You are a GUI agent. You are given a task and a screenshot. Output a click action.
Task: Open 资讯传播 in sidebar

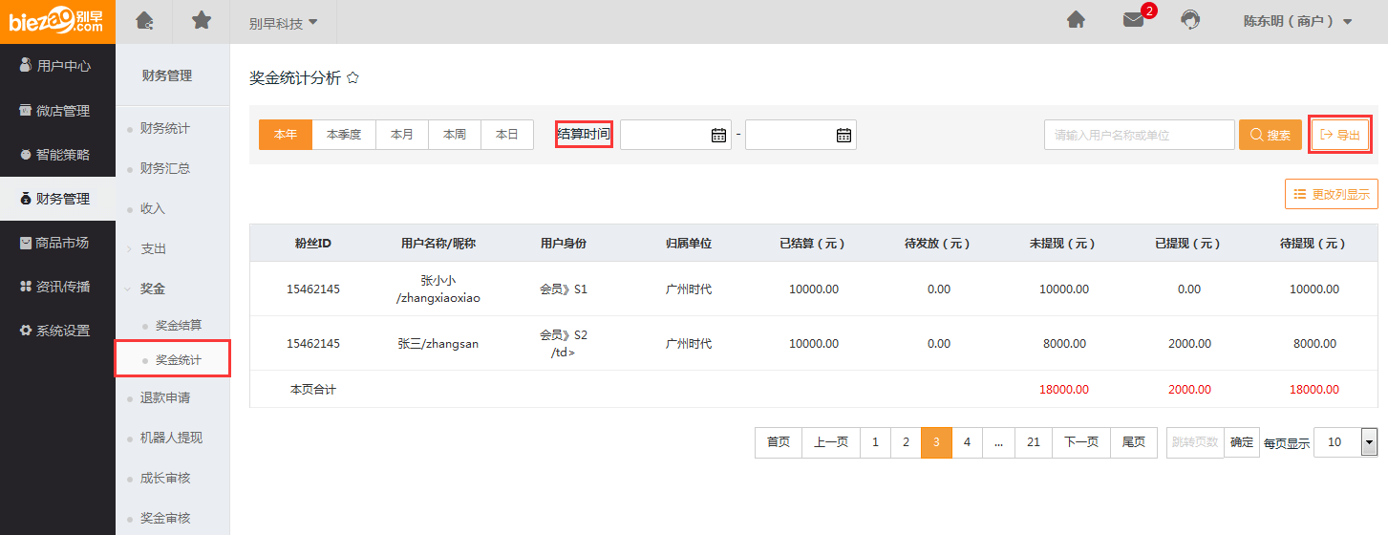[57, 287]
